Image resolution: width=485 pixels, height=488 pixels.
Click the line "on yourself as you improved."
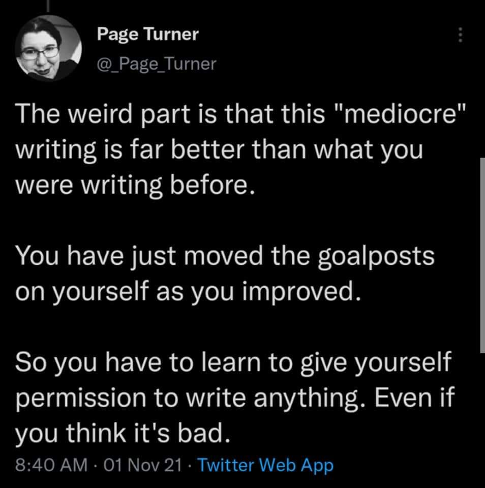pyautogui.click(x=188, y=292)
